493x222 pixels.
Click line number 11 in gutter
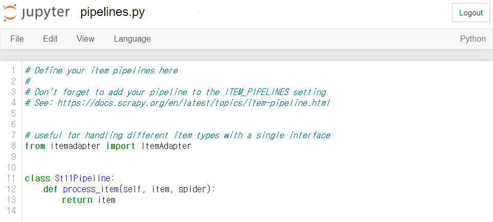(11, 178)
